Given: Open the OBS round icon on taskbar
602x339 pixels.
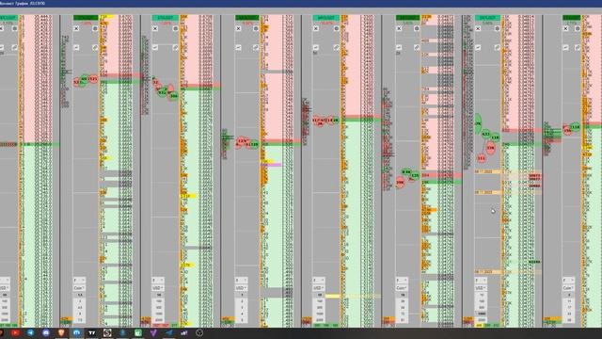Looking at the screenshot, I should point(199,332).
